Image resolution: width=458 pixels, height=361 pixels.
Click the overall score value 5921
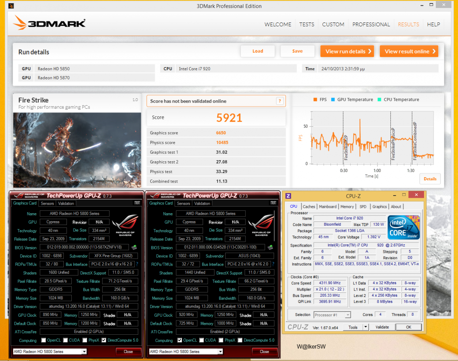click(229, 118)
